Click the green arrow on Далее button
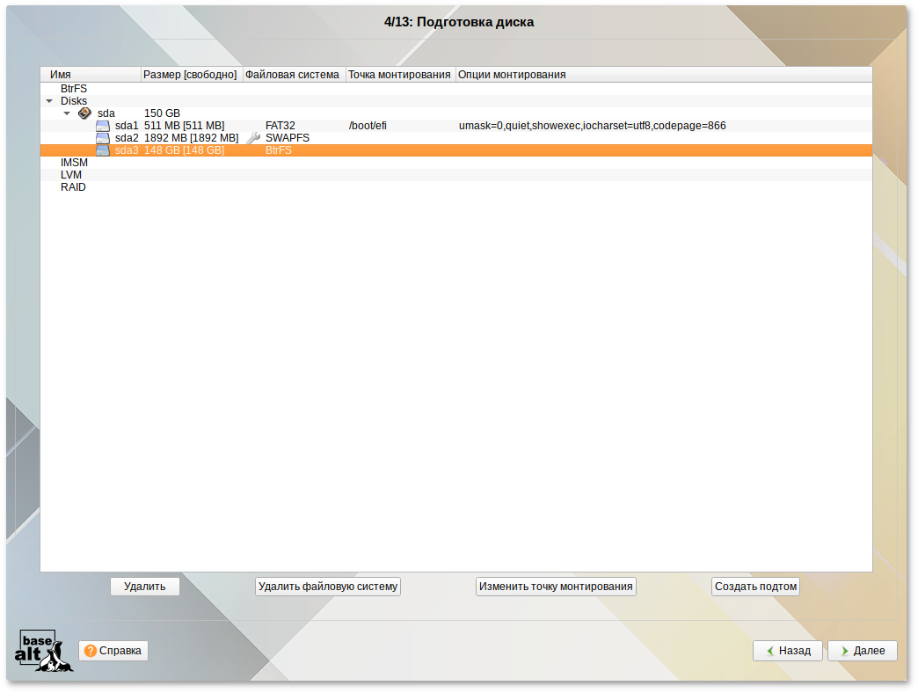 pyautogui.click(x=845, y=651)
